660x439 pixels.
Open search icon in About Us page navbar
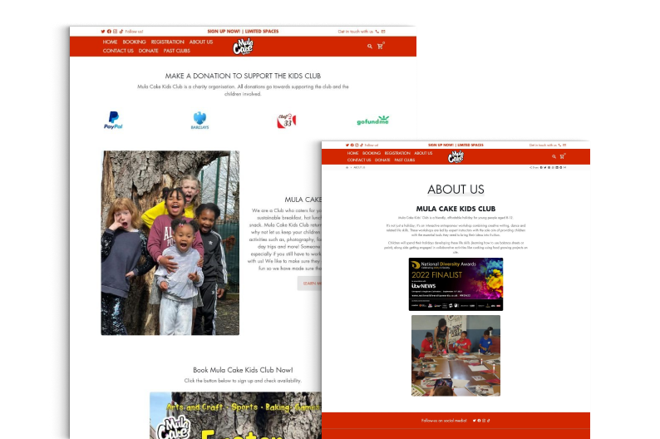[554, 156]
